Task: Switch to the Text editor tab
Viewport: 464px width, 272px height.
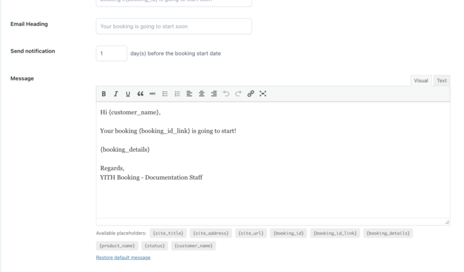Action: 442,81
